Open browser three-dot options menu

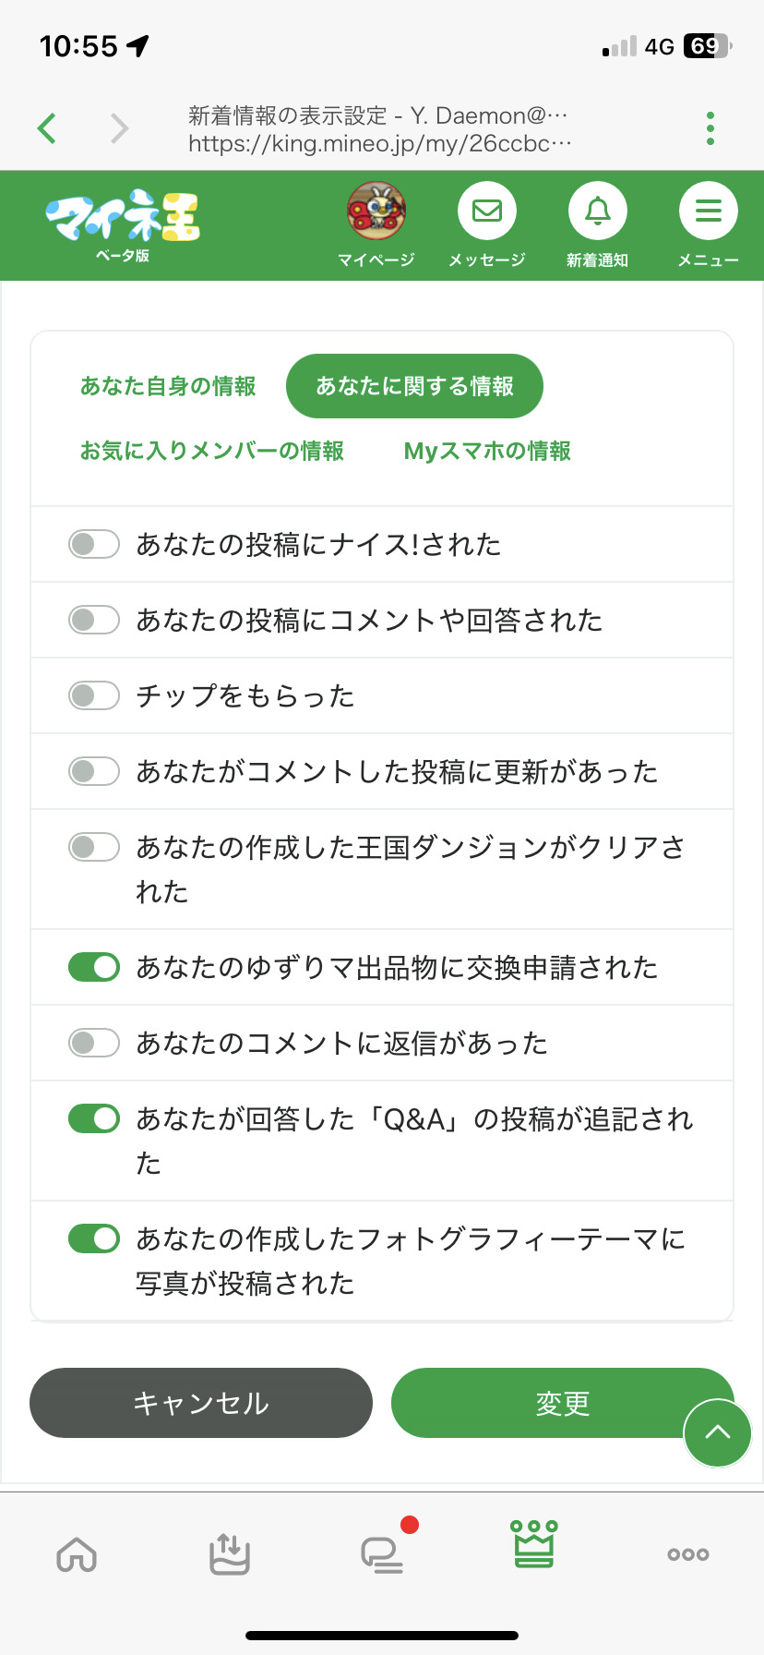(x=710, y=128)
